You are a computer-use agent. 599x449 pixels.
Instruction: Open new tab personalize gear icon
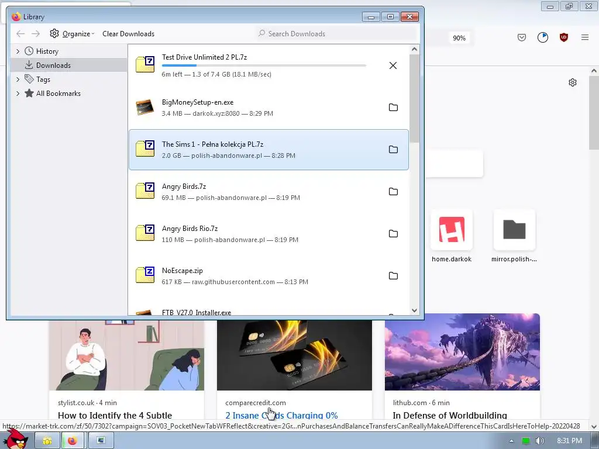click(x=572, y=82)
